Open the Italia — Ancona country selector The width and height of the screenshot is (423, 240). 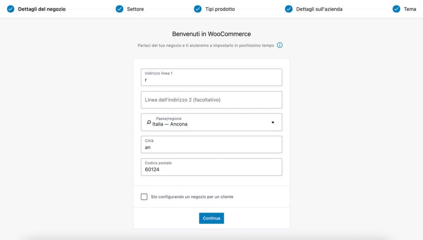tap(211, 122)
